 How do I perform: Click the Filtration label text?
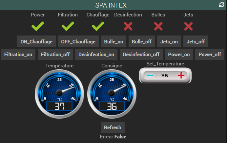click(68, 15)
